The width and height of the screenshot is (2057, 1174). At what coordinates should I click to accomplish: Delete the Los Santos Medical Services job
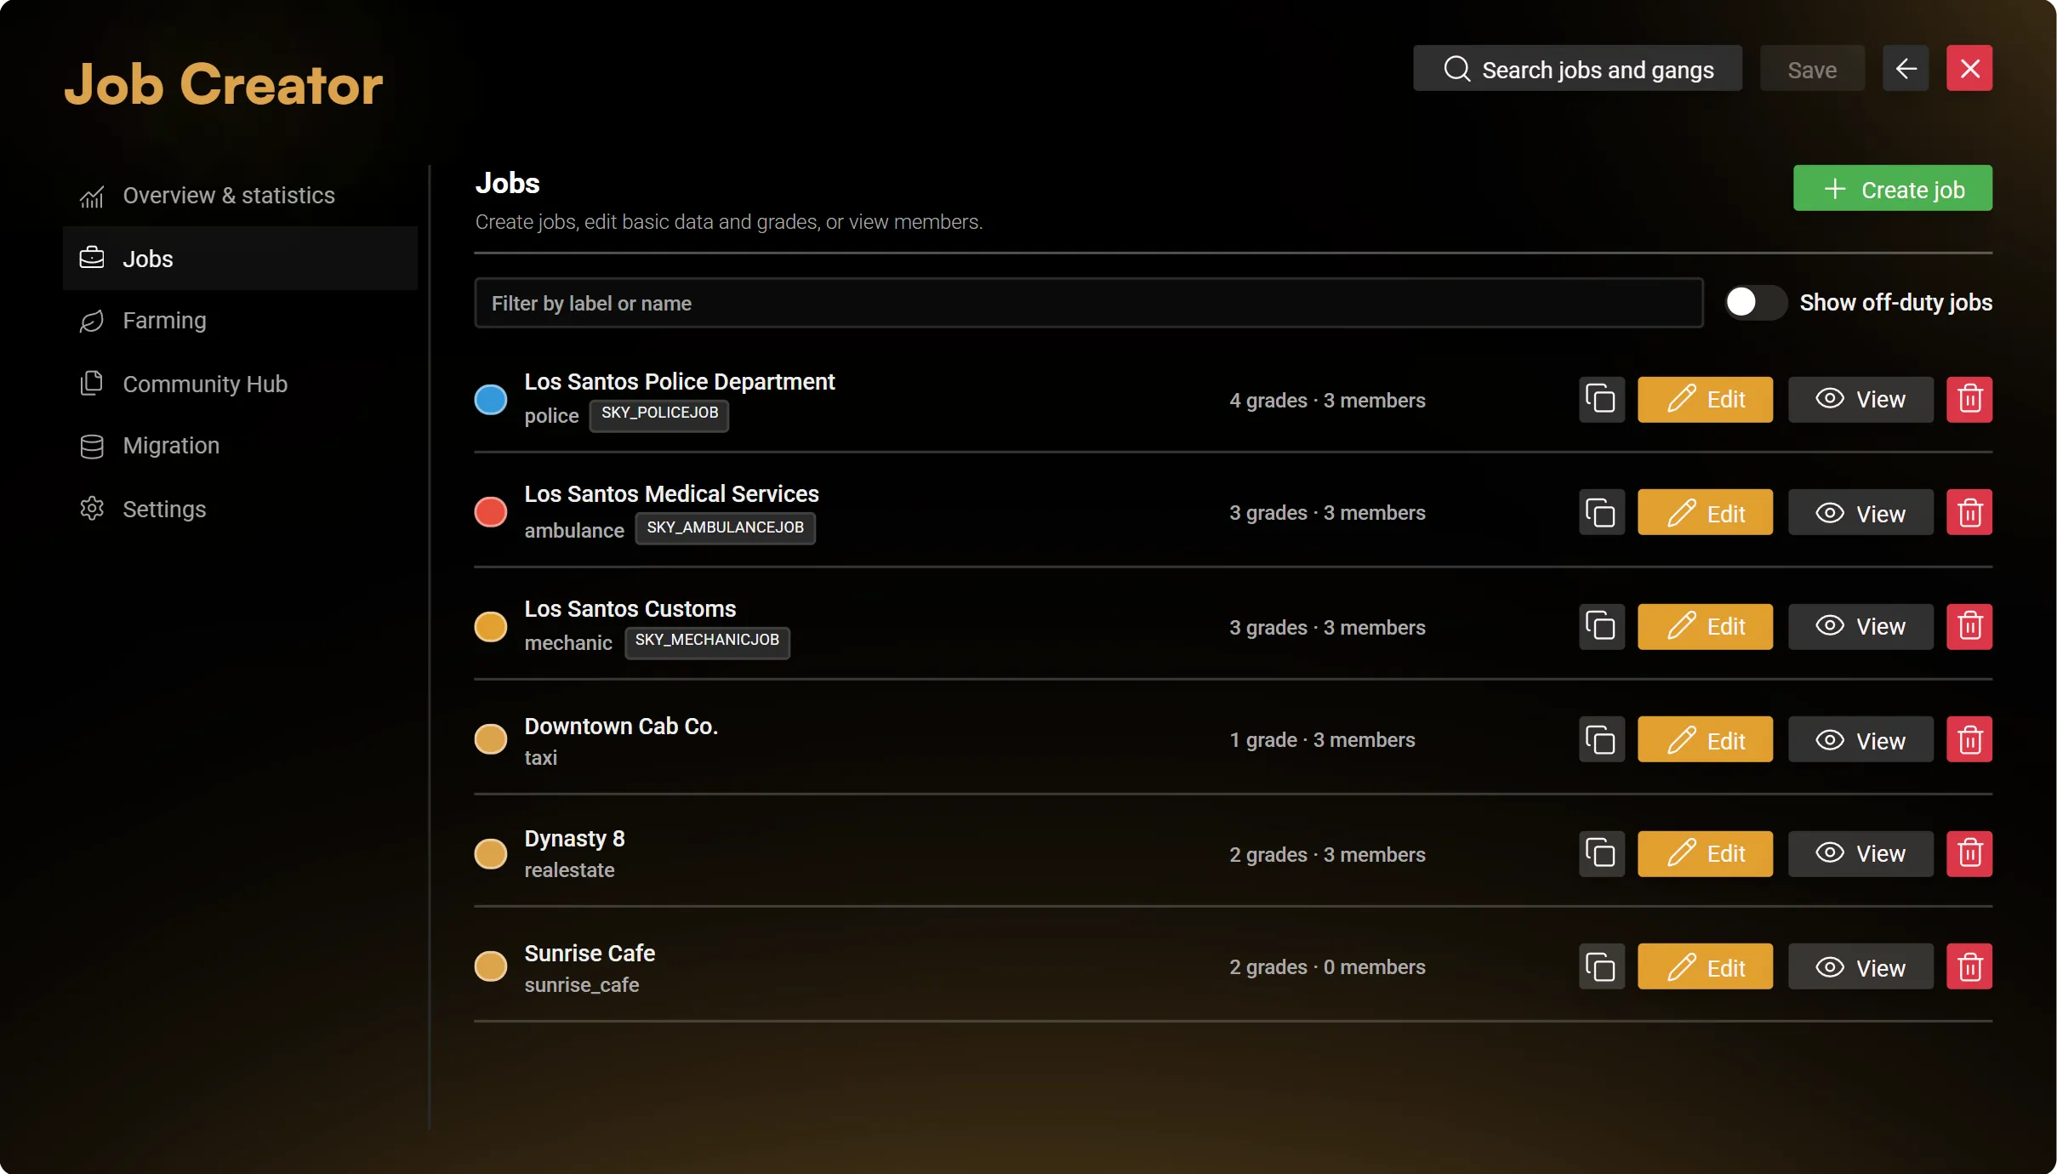(x=1969, y=512)
